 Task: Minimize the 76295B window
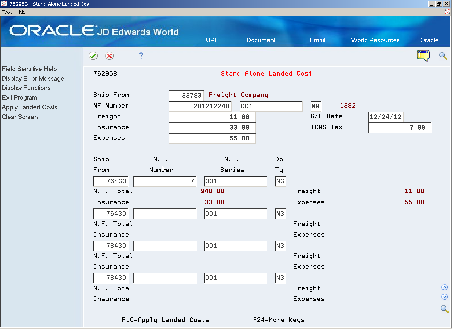point(431,4)
